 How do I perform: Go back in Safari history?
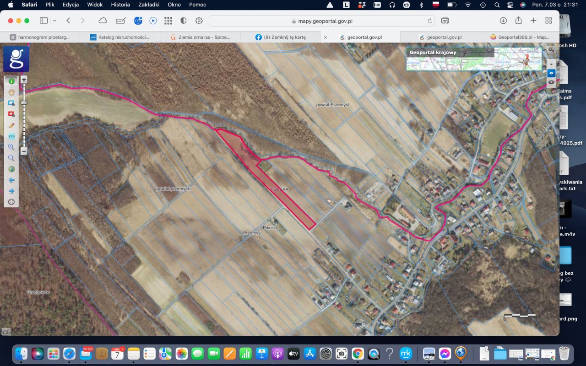[x=68, y=21]
